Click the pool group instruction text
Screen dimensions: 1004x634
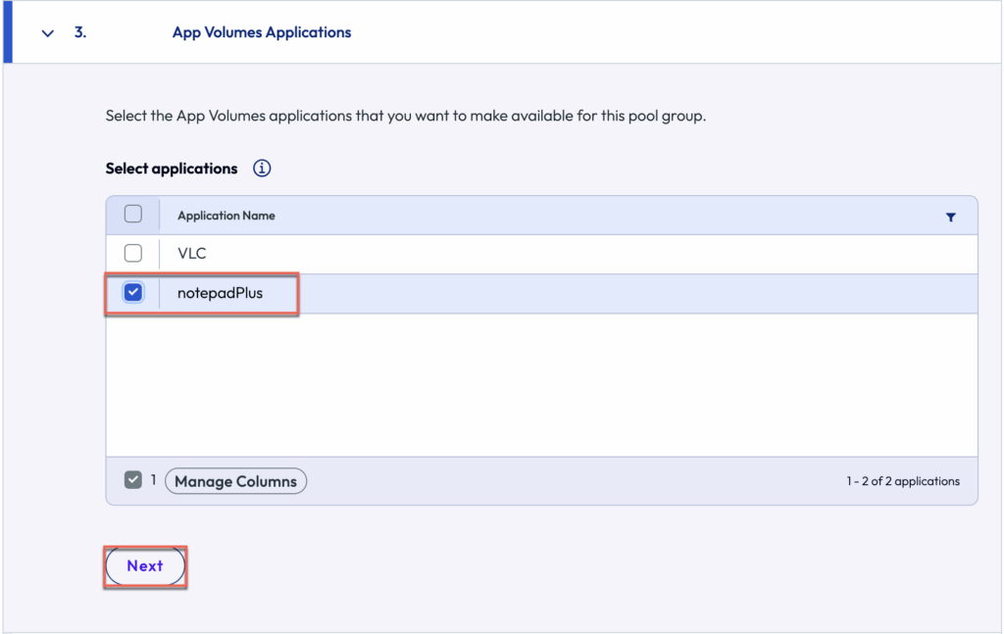(405, 116)
